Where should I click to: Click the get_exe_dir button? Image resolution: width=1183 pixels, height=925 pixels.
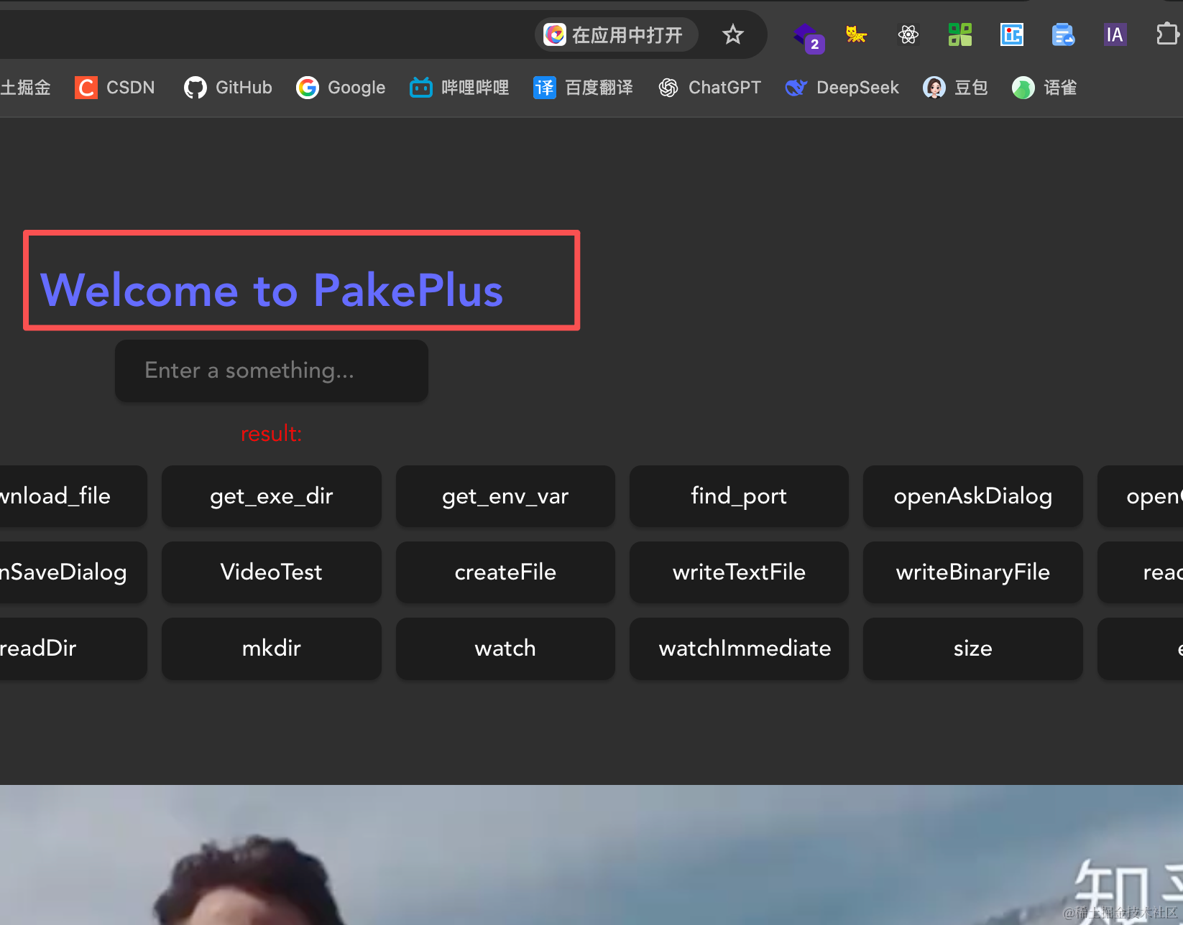click(272, 496)
